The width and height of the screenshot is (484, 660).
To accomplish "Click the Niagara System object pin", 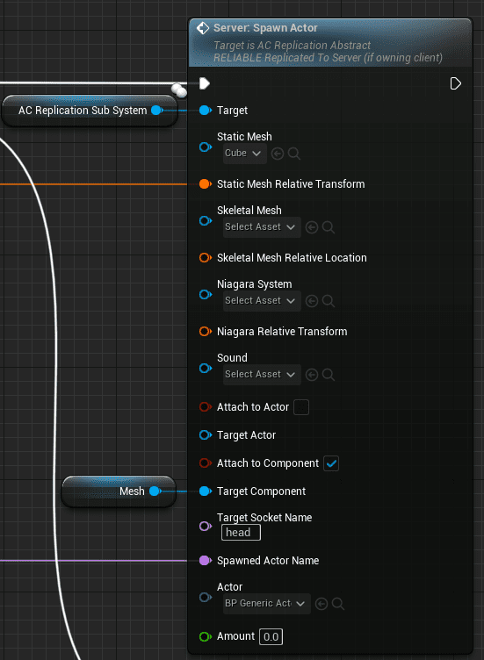I will (x=206, y=294).
